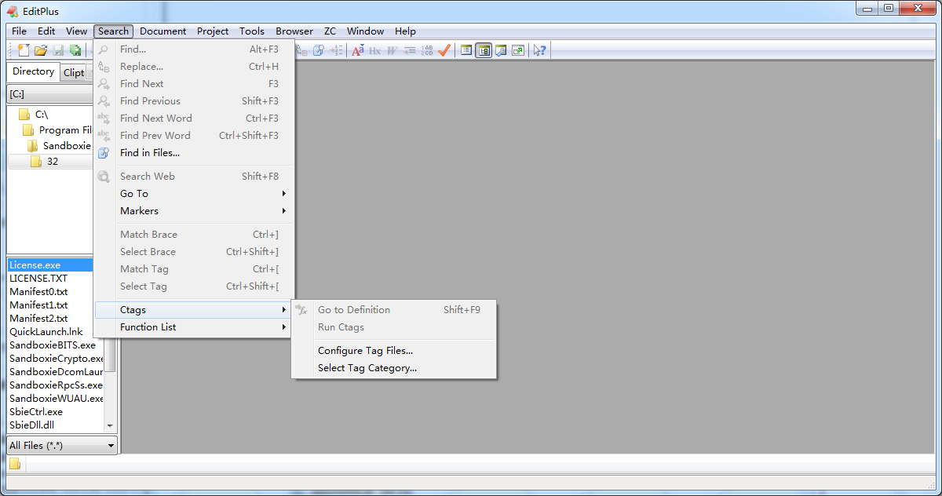Click the Open file toolbar icon
The width and height of the screenshot is (942, 496).
[x=41, y=50]
